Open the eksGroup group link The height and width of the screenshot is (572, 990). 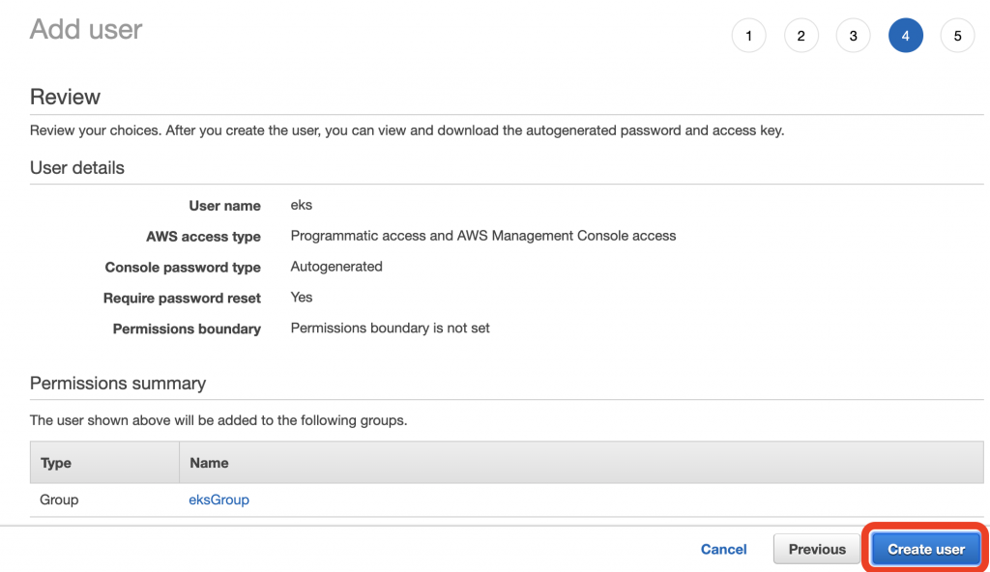tap(218, 500)
